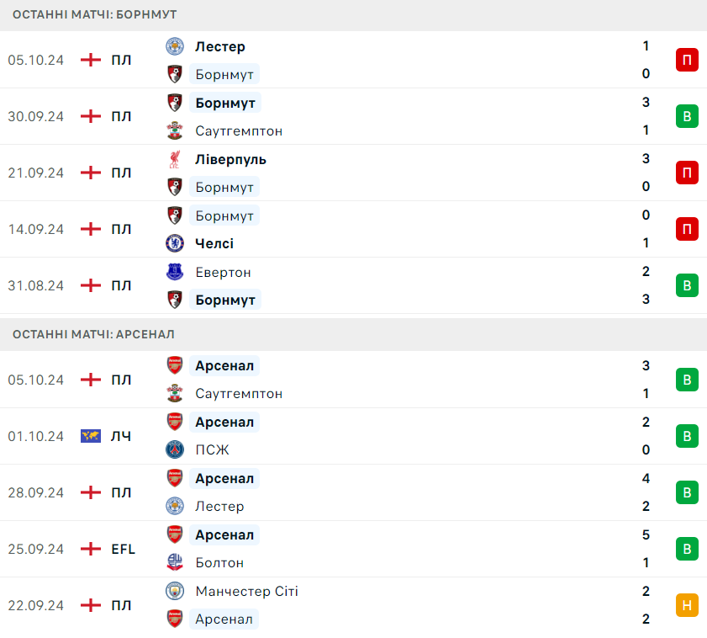Click the PSG club crest icon
Viewport: 707px width, 638px height.
tap(175, 449)
